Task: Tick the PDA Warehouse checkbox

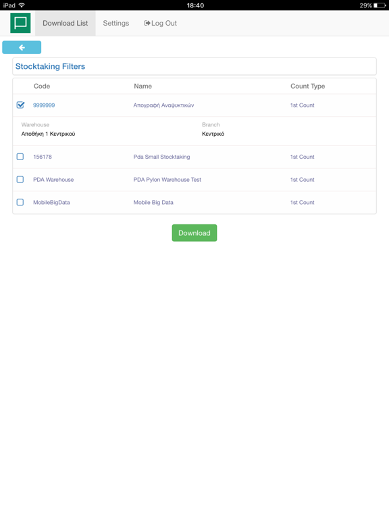Action: point(20,179)
